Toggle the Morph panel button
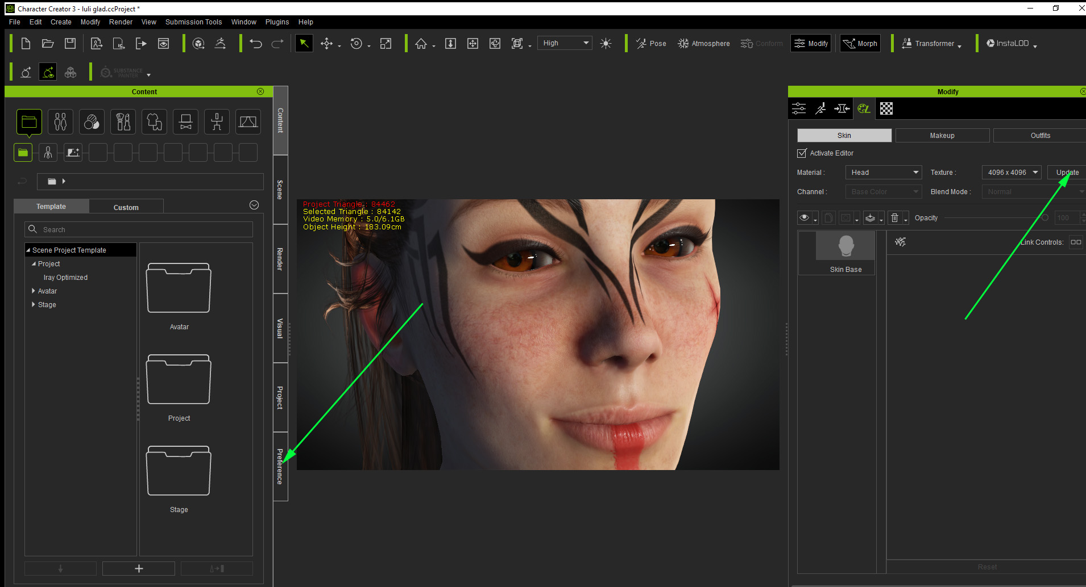The image size is (1086, 587). [860, 44]
